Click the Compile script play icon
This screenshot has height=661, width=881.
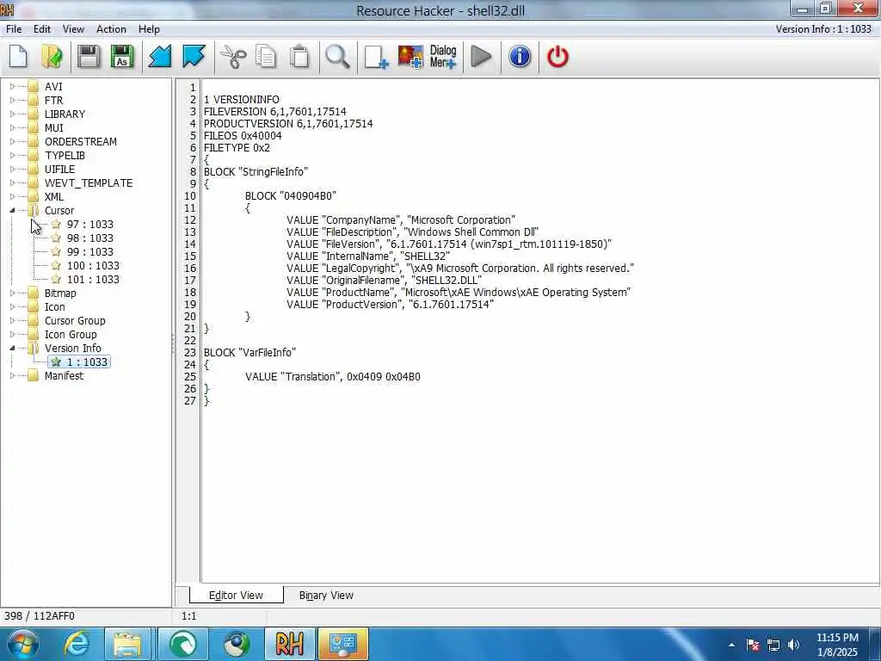coord(482,57)
